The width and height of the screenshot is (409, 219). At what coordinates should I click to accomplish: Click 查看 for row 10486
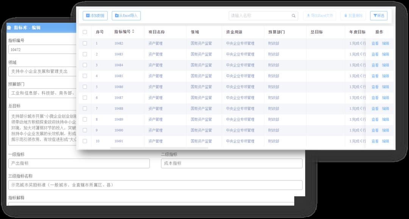click(375, 87)
